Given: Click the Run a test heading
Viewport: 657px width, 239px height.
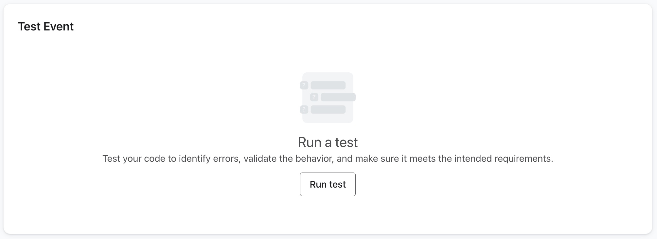Looking at the screenshot, I should (x=328, y=142).
